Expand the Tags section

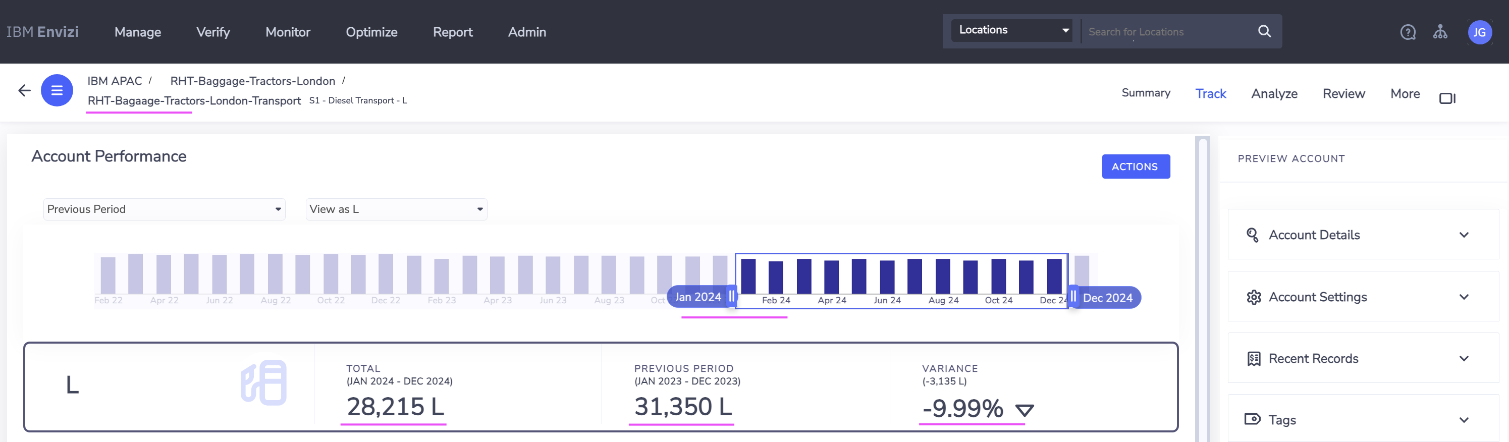pyautogui.click(x=1463, y=420)
